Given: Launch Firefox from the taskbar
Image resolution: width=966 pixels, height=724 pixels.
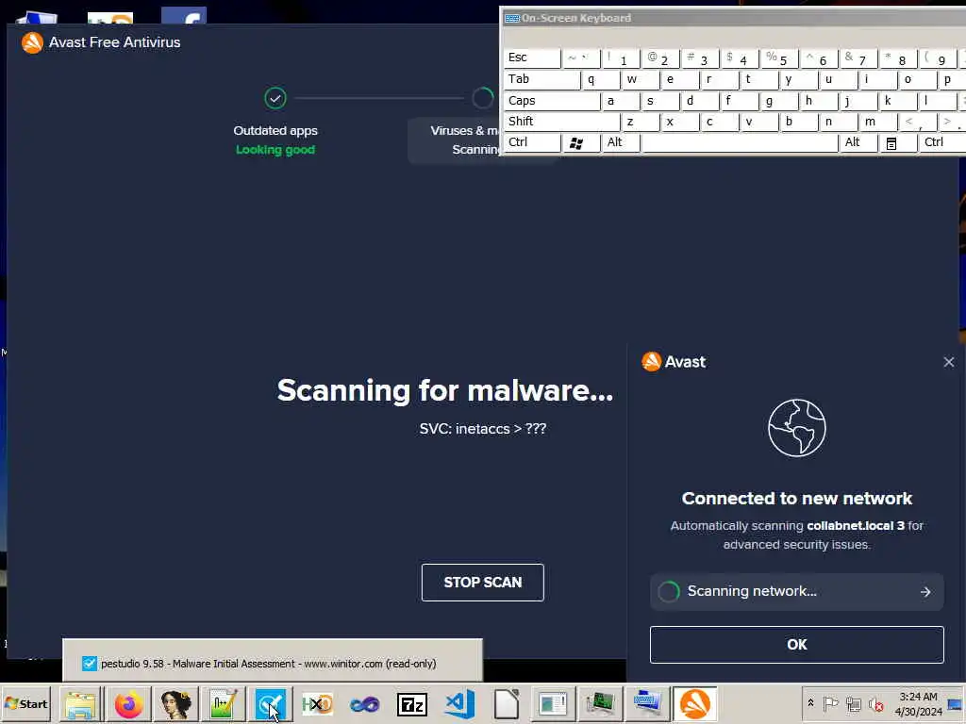Looking at the screenshot, I should (x=128, y=703).
